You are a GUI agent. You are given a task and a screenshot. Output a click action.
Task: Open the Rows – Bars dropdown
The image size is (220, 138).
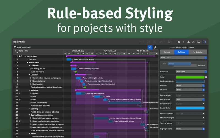(183, 58)
